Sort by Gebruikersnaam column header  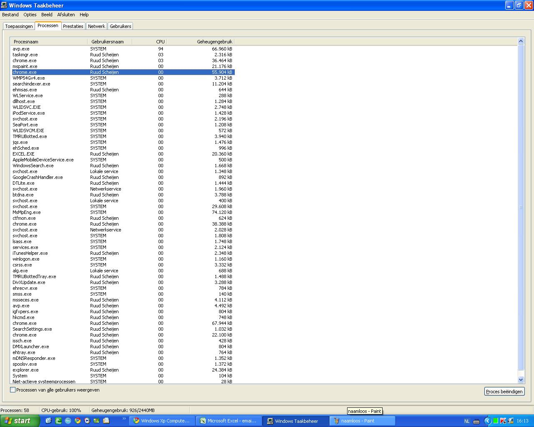tap(110, 42)
